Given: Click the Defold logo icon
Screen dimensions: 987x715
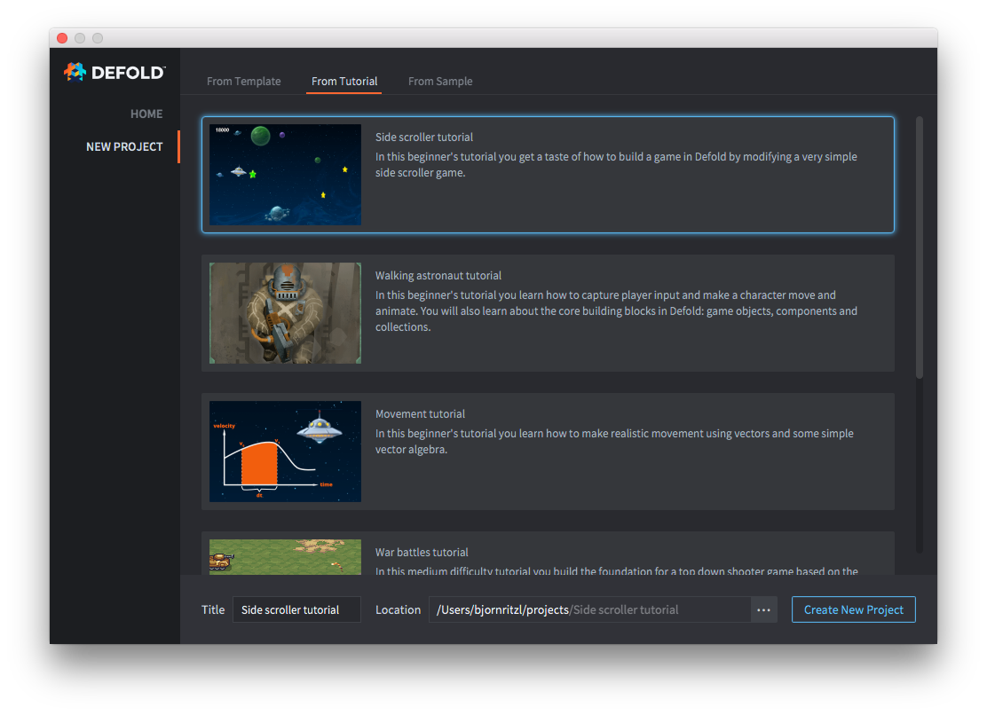Looking at the screenshot, I should pos(75,72).
